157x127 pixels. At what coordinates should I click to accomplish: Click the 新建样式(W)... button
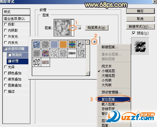pyautogui.click(x=140, y=27)
